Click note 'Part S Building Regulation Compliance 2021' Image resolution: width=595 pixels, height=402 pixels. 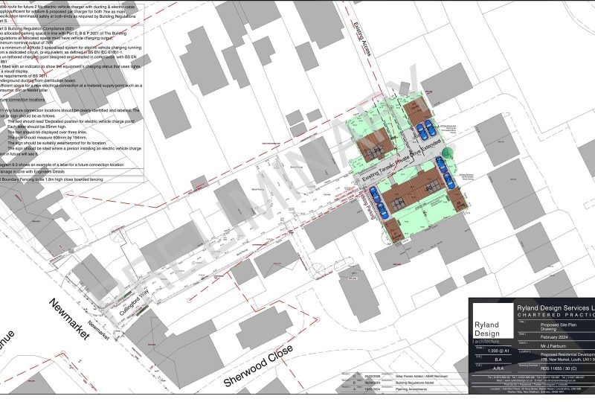click(36, 28)
